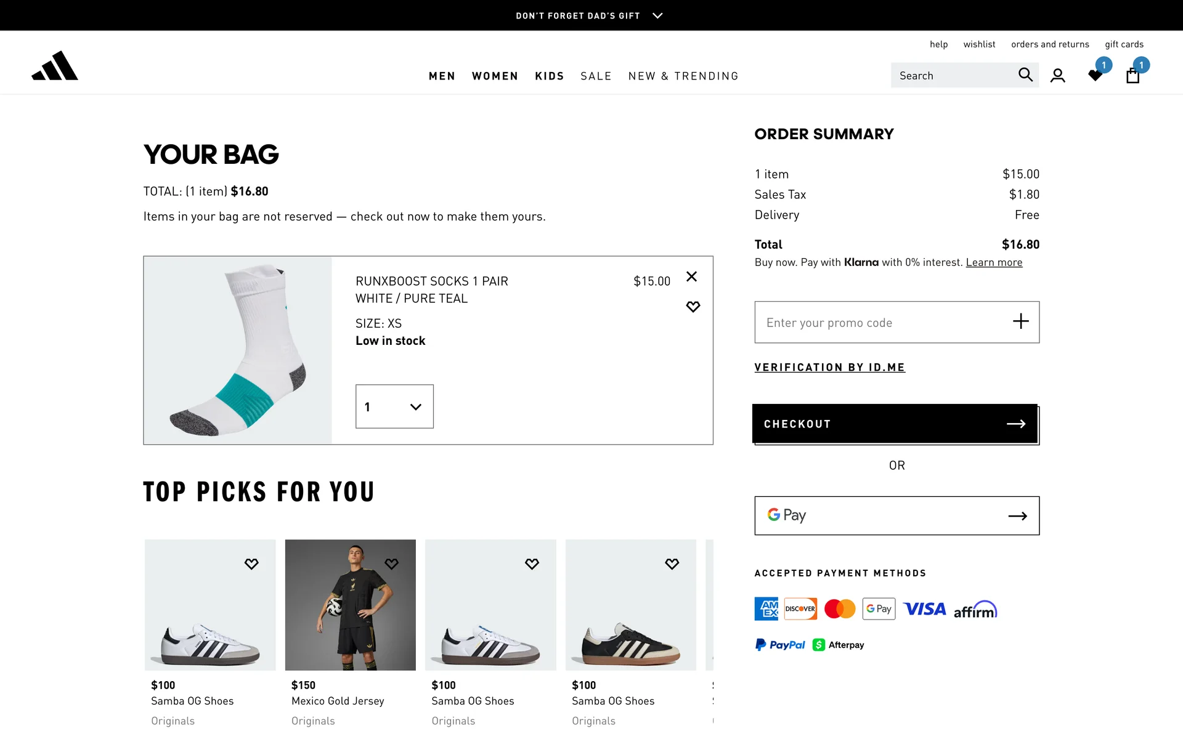1183x739 pixels.
Task: Click the search magnifier icon
Action: (1025, 75)
